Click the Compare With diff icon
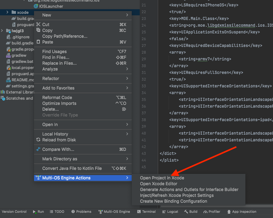273x218 pixels. point(38,149)
